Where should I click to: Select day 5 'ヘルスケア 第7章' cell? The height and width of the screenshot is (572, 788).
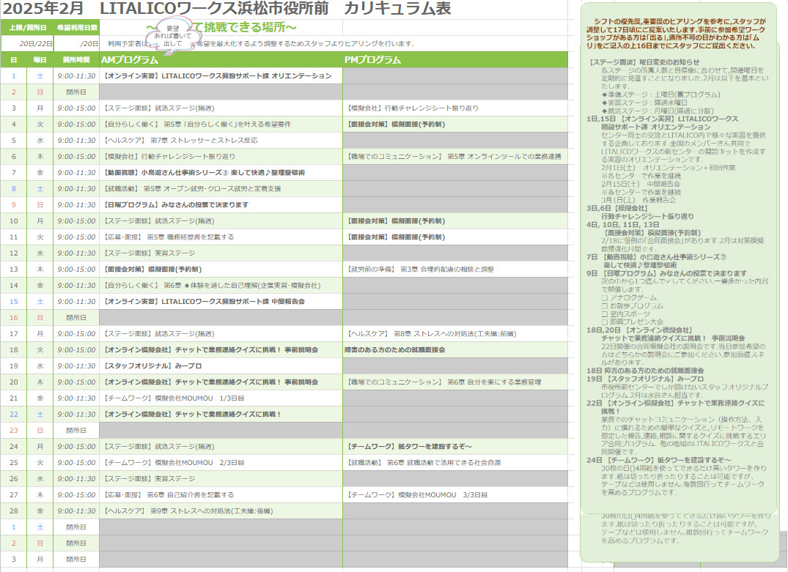(x=221, y=140)
